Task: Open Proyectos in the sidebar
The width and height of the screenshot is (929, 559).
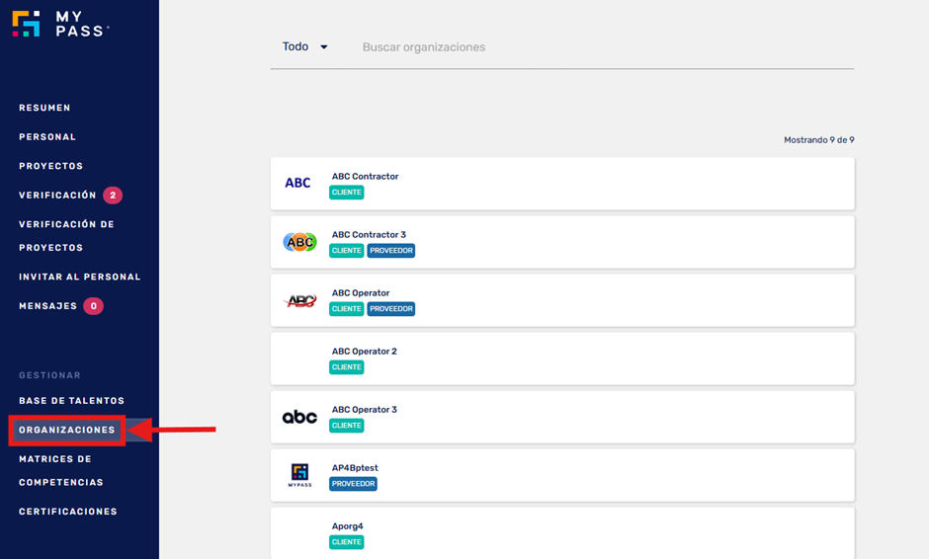Action: point(51,166)
